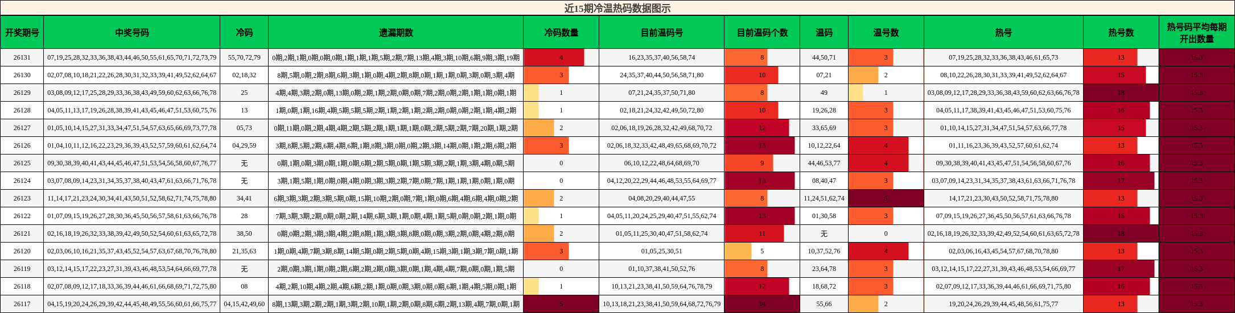
Task: Select the 热号数 column header
Action: point(1121,32)
